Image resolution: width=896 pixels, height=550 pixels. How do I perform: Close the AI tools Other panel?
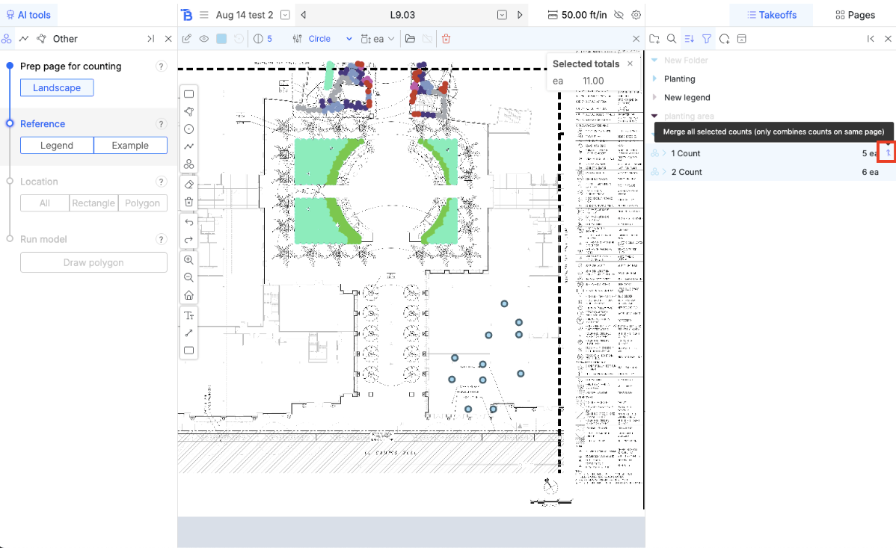pyautogui.click(x=168, y=39)
